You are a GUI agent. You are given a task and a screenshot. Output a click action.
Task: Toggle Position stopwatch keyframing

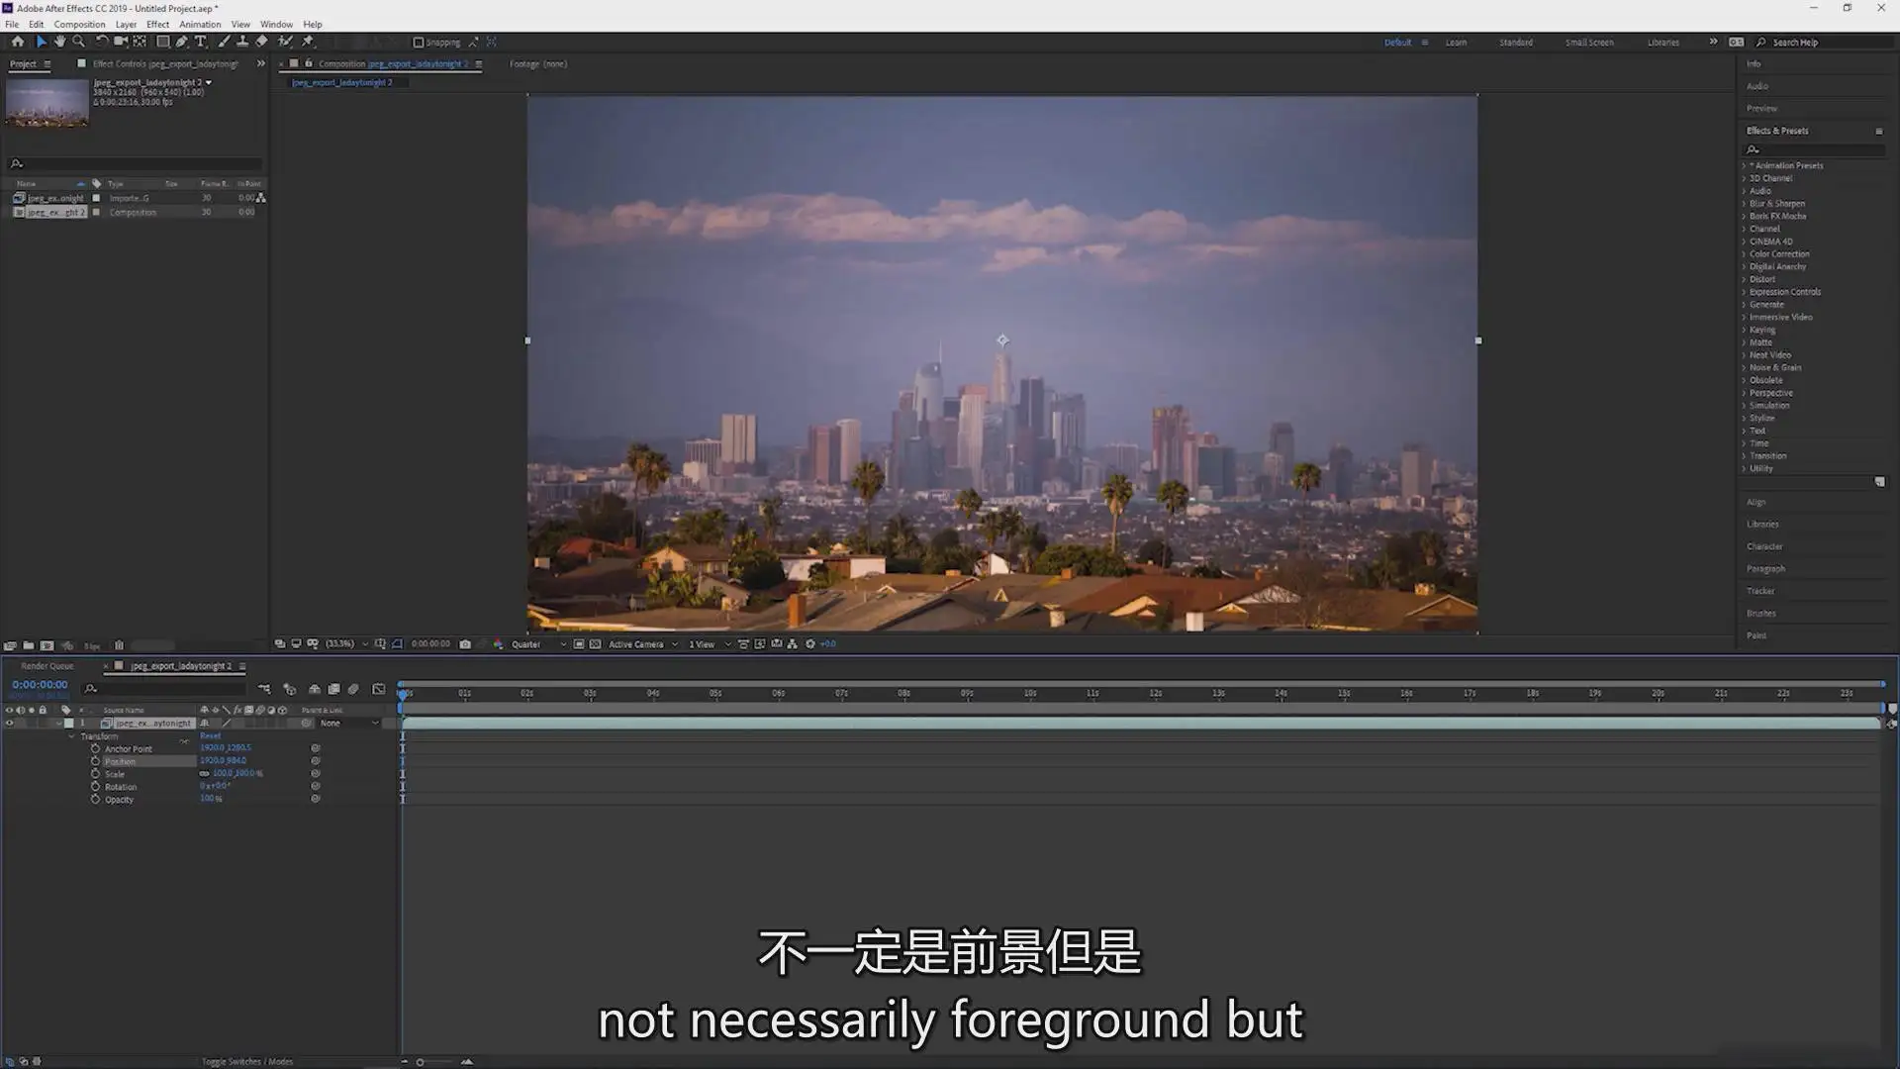click(96, 761)
